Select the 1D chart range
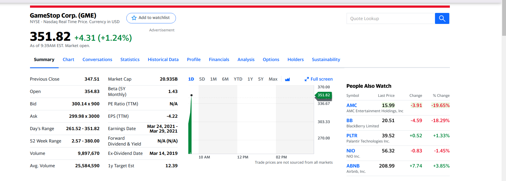The height and width of the screenshot is (181, 506). 191,79
